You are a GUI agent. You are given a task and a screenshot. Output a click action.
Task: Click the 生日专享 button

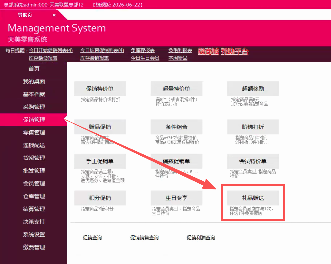176,198
